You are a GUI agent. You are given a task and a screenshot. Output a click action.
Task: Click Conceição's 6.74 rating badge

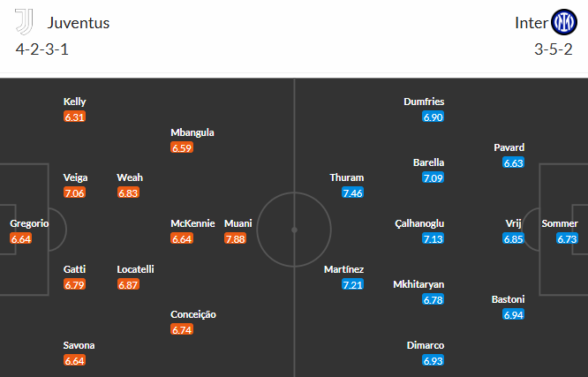click(x=182, y=329)
